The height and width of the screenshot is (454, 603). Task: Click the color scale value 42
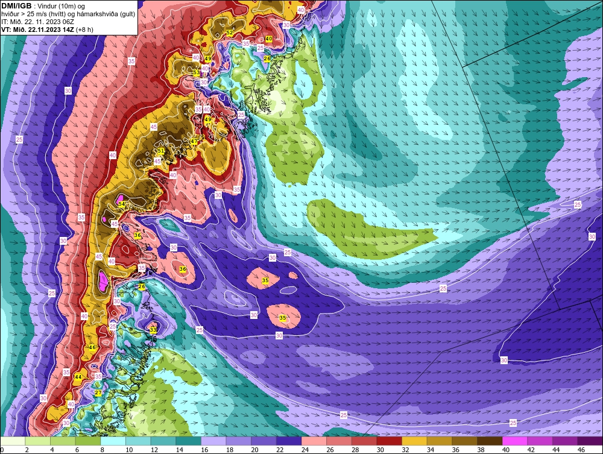click(x=531, y=450)
